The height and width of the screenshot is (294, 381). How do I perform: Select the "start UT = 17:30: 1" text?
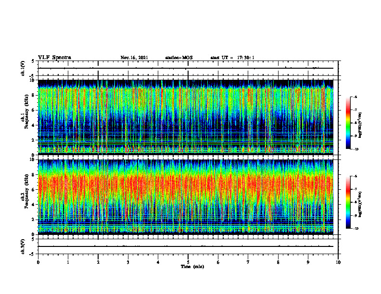click(232, 58)
